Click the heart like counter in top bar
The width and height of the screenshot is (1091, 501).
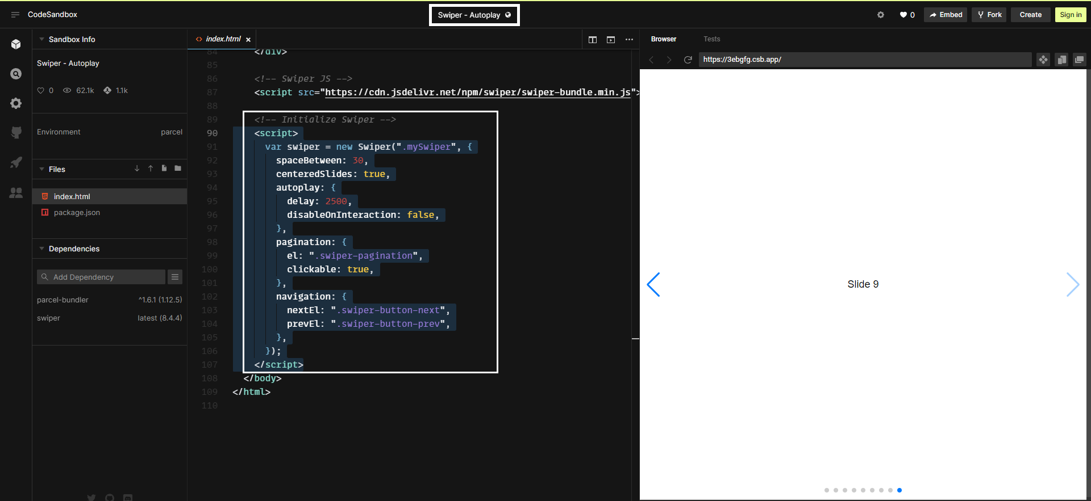point(907,15)
